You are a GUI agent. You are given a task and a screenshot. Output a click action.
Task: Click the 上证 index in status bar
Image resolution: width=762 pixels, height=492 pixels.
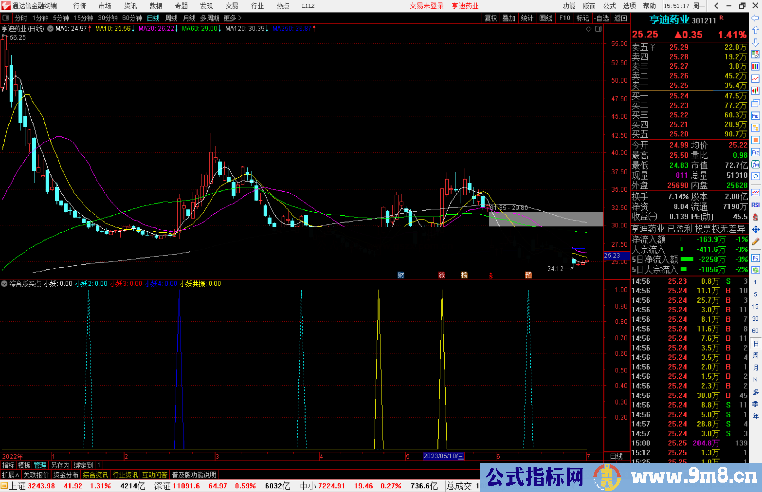click(x=17, y=486)
